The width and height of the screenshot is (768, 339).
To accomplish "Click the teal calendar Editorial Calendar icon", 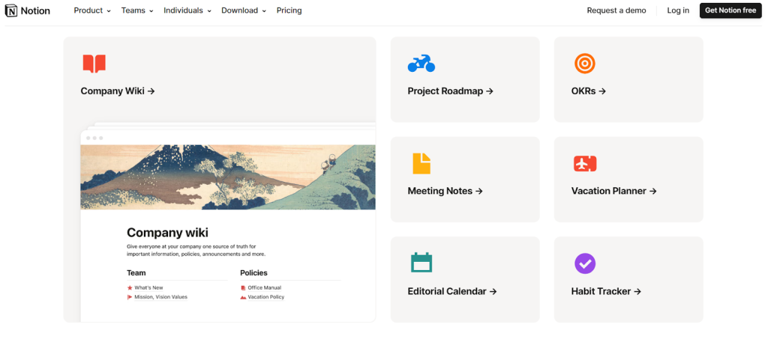I will (421, 263).
